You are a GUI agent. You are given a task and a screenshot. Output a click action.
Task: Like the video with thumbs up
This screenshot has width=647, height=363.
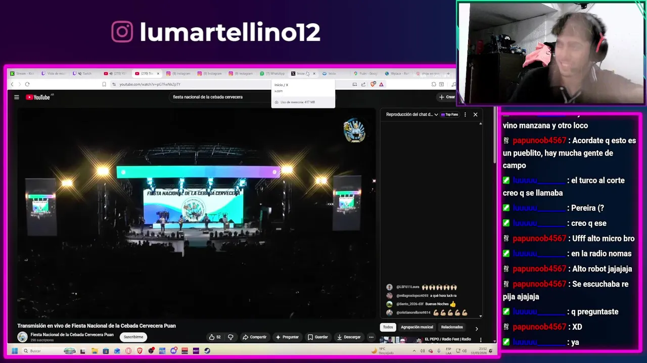(215, 337)
